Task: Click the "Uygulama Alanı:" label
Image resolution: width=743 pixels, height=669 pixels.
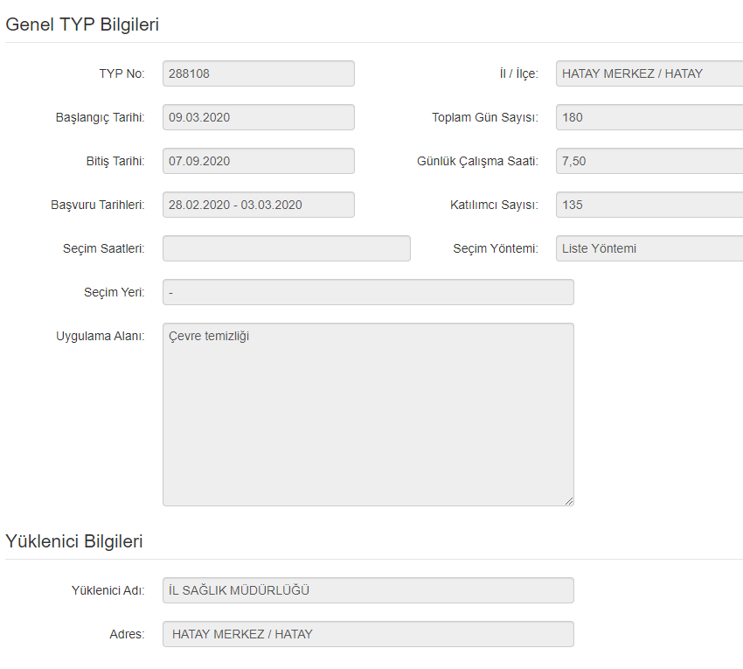Action: pos(100,336)
